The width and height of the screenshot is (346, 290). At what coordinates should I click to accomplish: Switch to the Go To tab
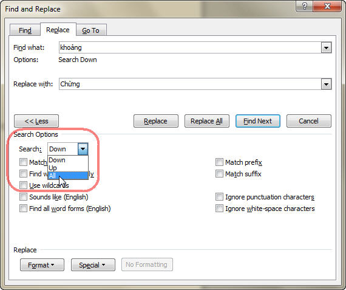90,30
